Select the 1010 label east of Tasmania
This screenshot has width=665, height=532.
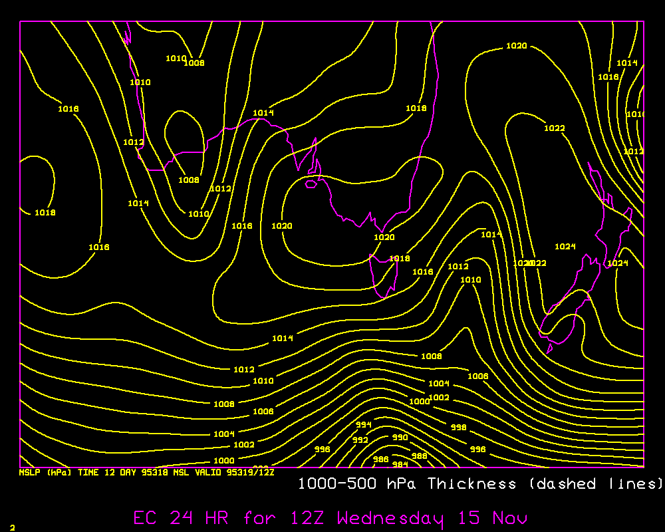click(x=470, y=280)
